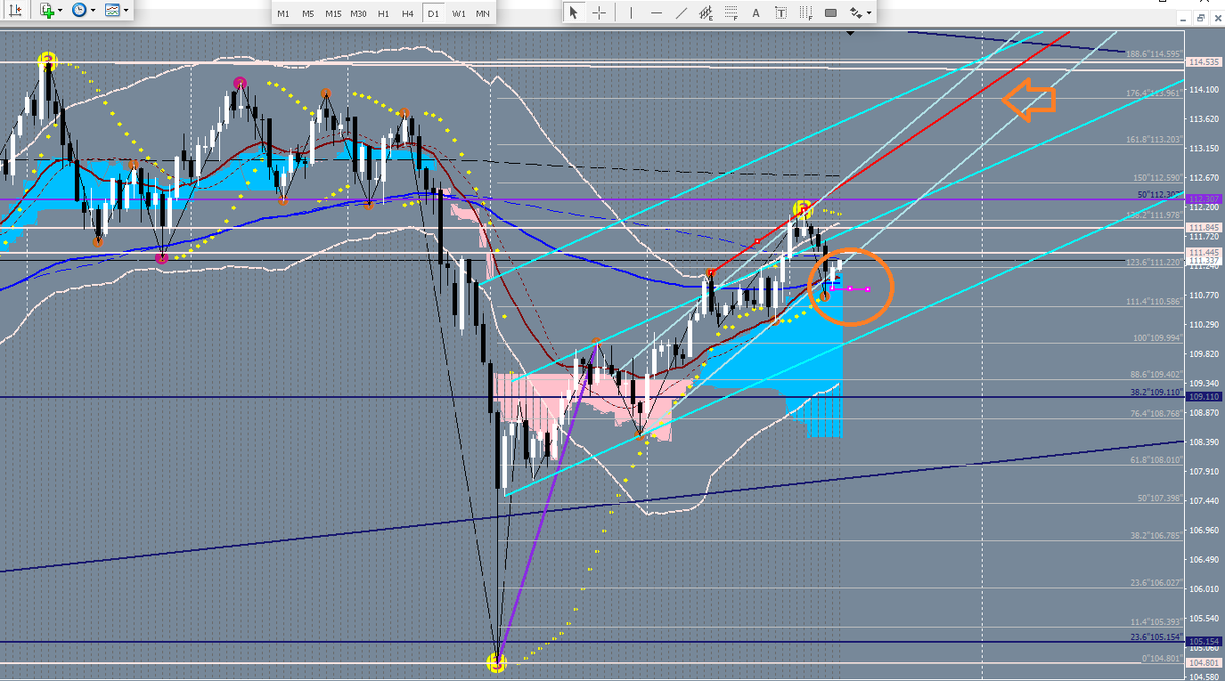Select the Crosshair tool
Screen dimensions: 1225x681
[599, 12]
